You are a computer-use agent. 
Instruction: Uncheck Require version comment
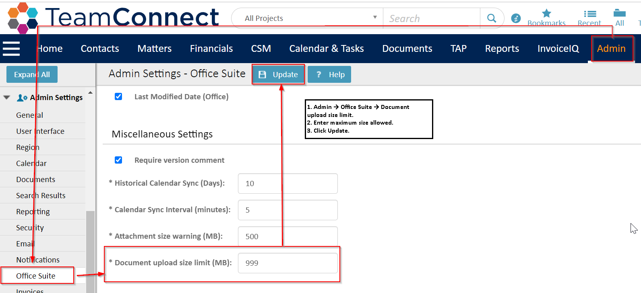click(x=118, y=160)
